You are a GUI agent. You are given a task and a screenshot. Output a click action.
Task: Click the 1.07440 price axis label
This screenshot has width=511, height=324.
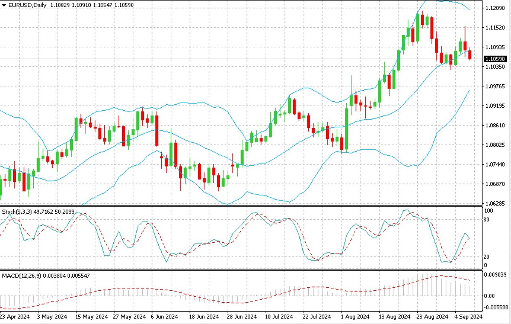point(495,165)
